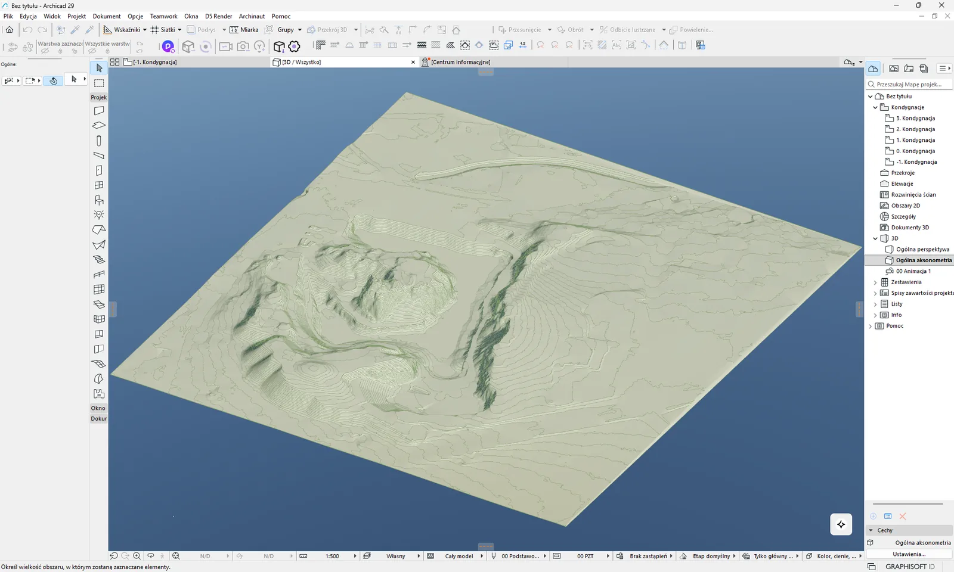
Task: Choose the Column tool icon
Action: point(99,141)
